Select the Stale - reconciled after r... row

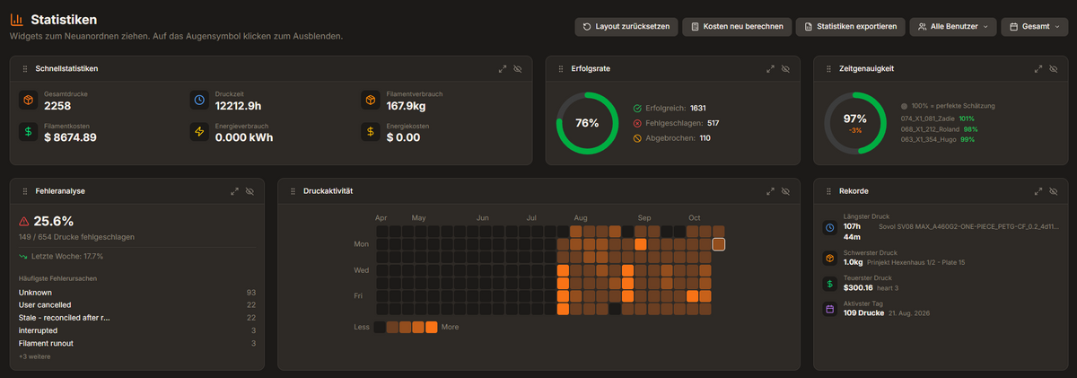[x=137, y=318]
